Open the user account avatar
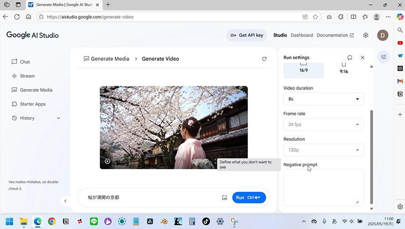Screen dimensions: 405x229 click(382, 36)
